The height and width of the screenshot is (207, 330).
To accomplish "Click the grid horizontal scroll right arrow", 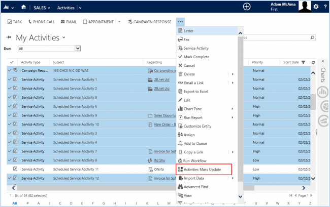I will [x=304, y=188].
